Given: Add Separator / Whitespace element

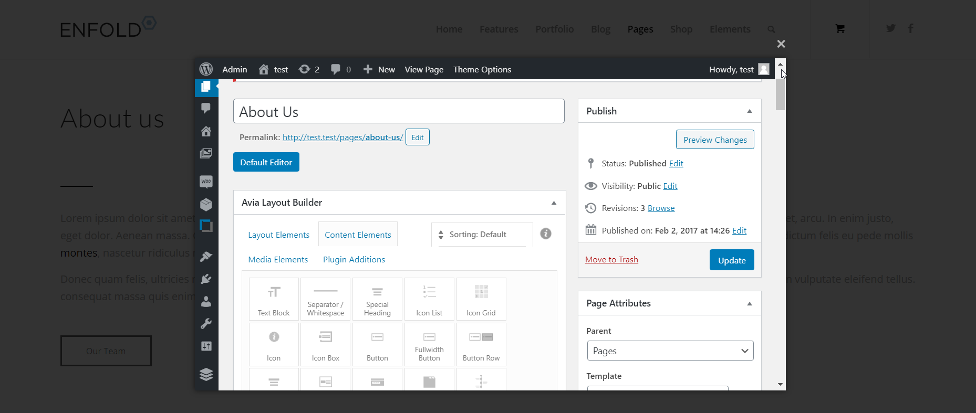Looking at the screenshot, I should [x=326, y=299].
